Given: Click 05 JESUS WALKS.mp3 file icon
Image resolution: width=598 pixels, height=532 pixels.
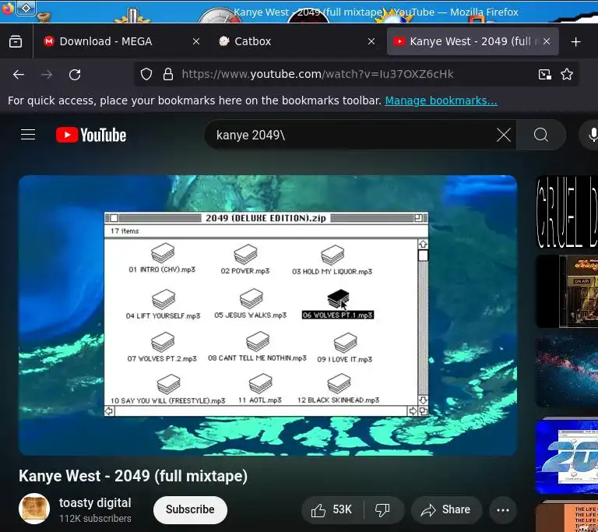Looking at the screenshot, I should 252,298.
